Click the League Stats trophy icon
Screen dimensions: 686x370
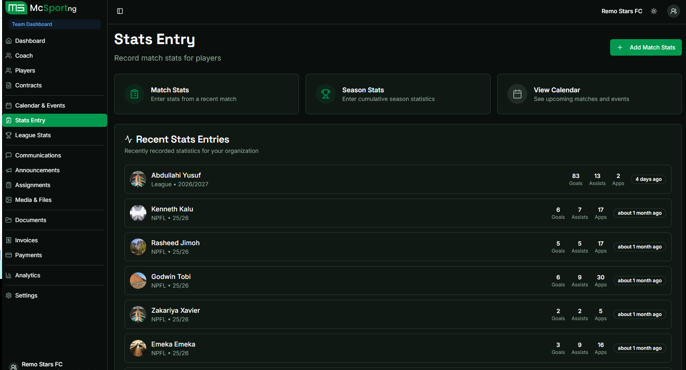(9, 135)
